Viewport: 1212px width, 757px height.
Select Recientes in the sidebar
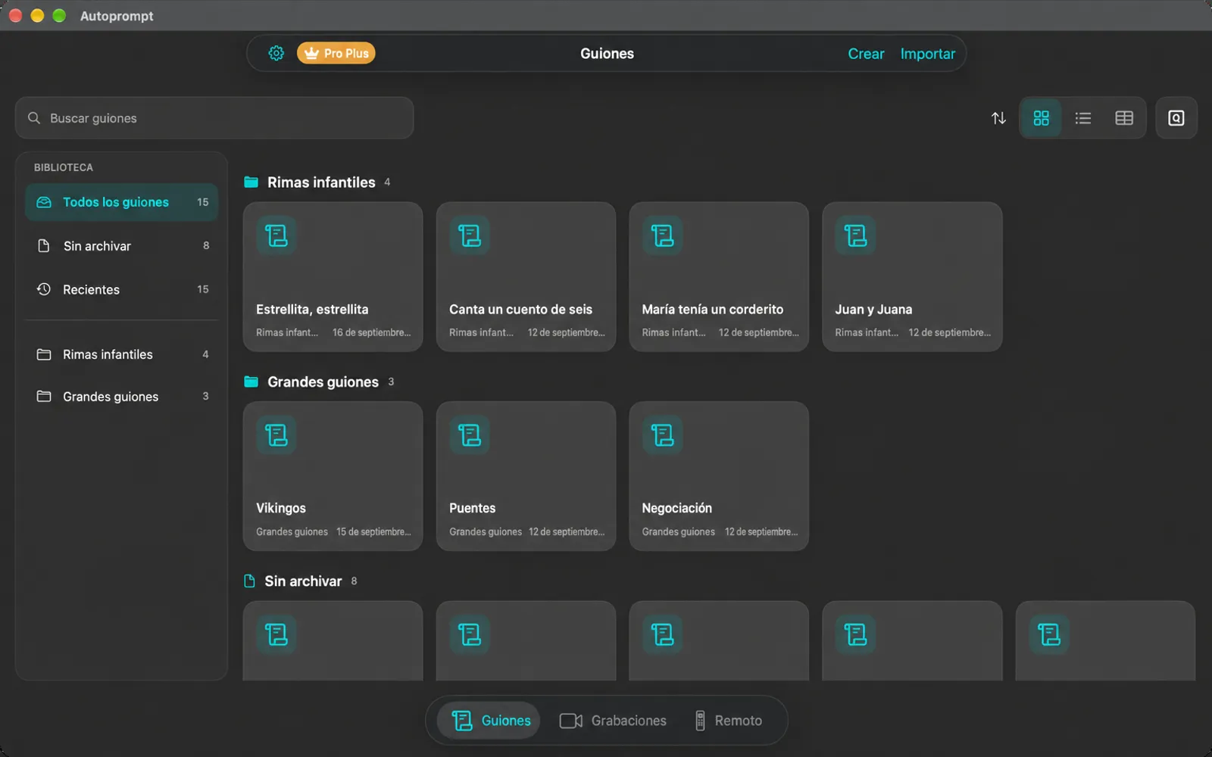(122, 289)
